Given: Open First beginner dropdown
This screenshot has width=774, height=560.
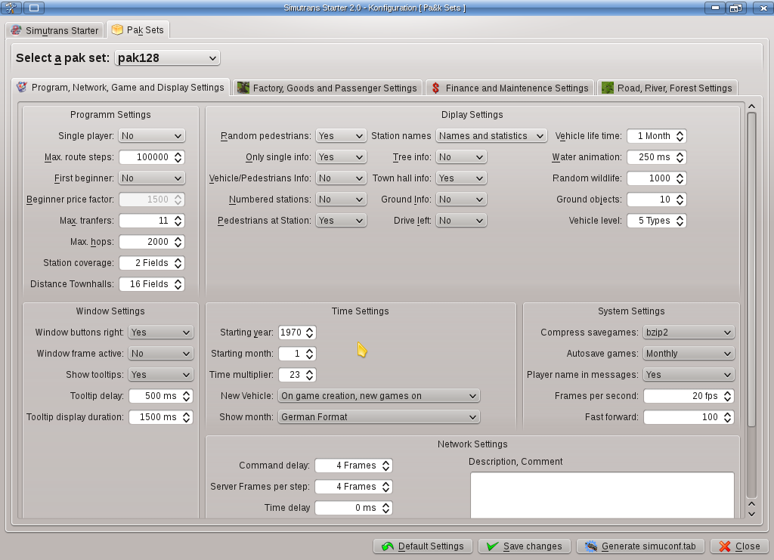Looking at the screenshot, I should (151, 178).
